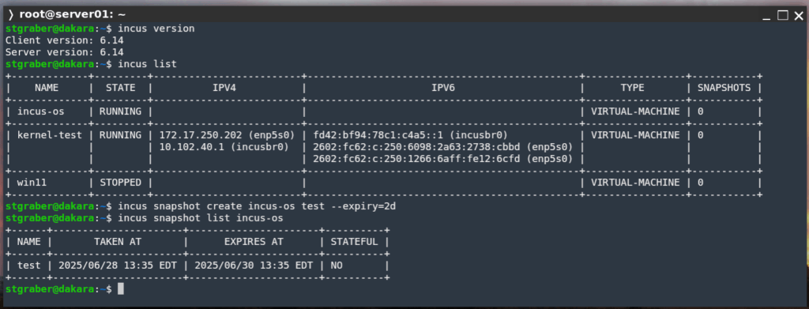Viewport: 809px width, 309px height.
Task: Click the STOPPED state of win11
Action: tap(120, 182)
